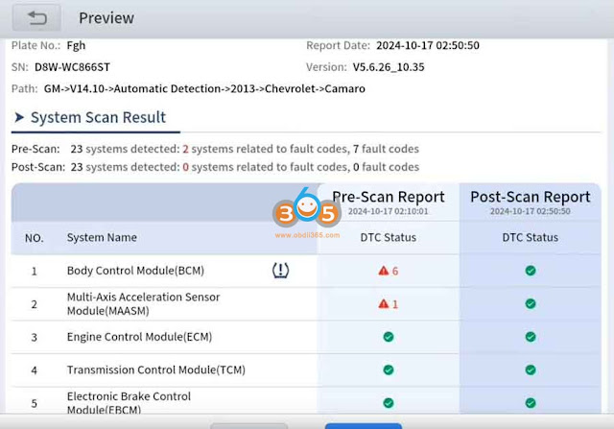Select row Multi-Axis Acceleration Sensor Module(MAASM)
614x429 pixels.
click(305, 304)
